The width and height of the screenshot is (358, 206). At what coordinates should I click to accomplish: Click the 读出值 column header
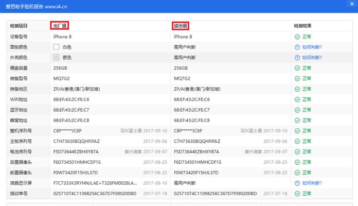point(181,26)
